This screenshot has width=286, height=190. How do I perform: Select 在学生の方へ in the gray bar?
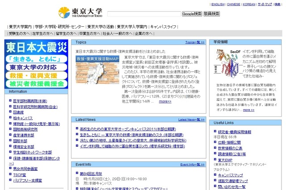(43, 33)
